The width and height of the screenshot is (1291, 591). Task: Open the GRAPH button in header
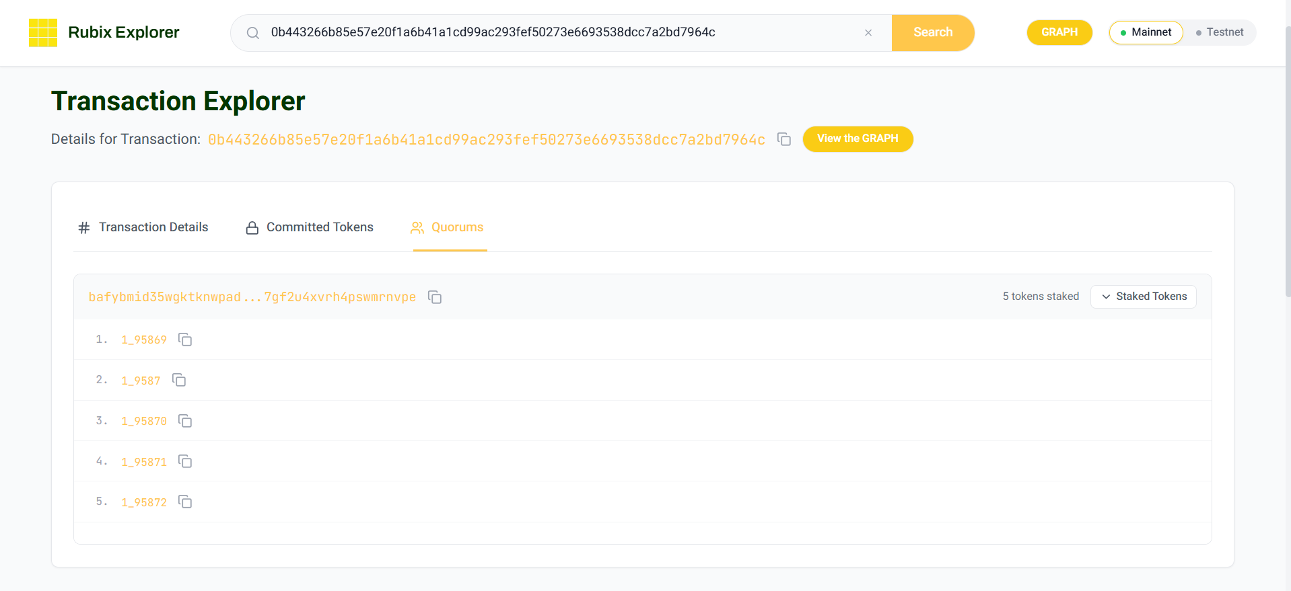coord(1059,32)
